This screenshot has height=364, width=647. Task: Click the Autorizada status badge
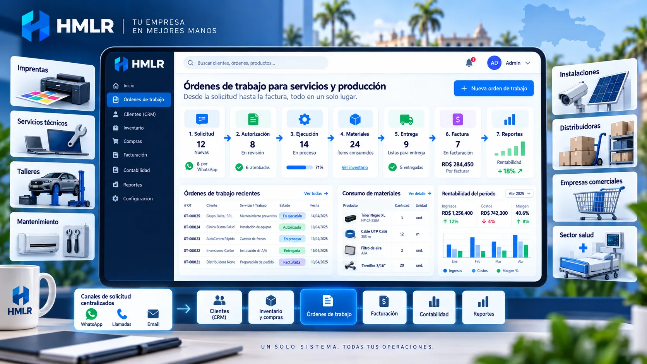[292, 227]
